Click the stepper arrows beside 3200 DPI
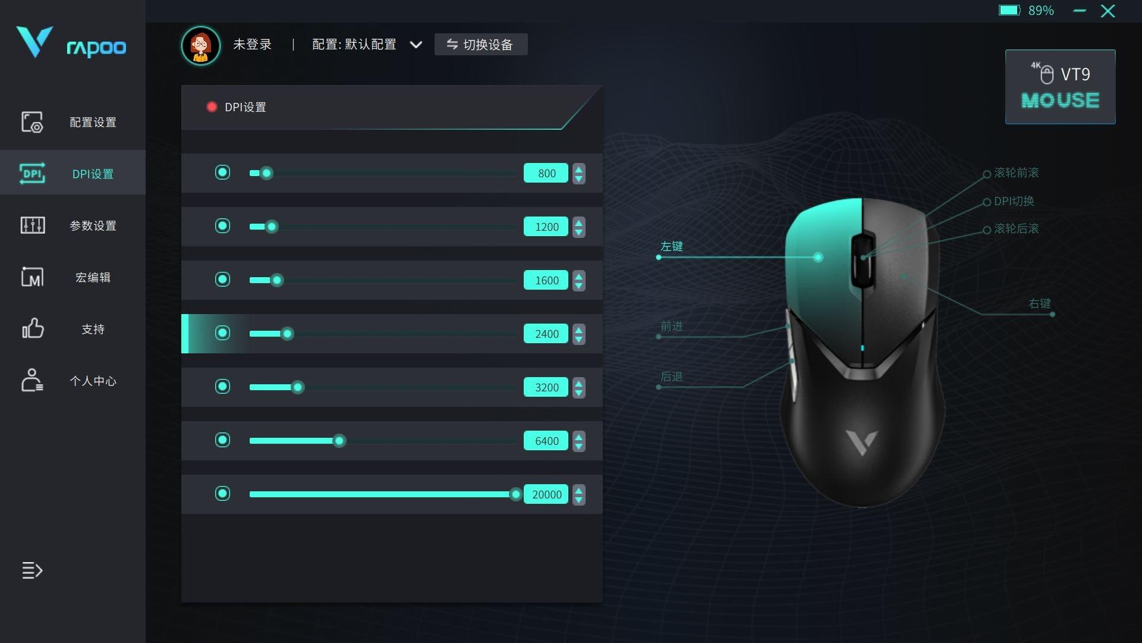Image resolution: width=1142 pixels, height=643 pixels. (578, 387)
